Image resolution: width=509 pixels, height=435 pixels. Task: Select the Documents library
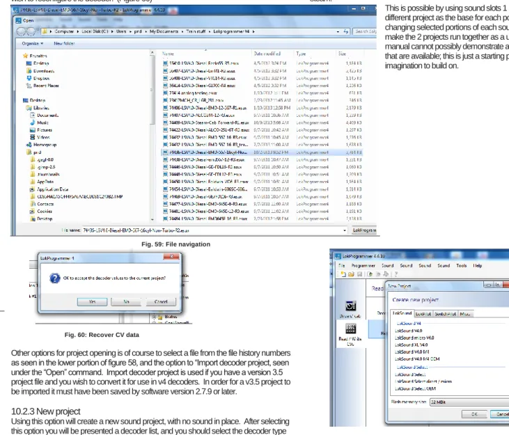45,115
